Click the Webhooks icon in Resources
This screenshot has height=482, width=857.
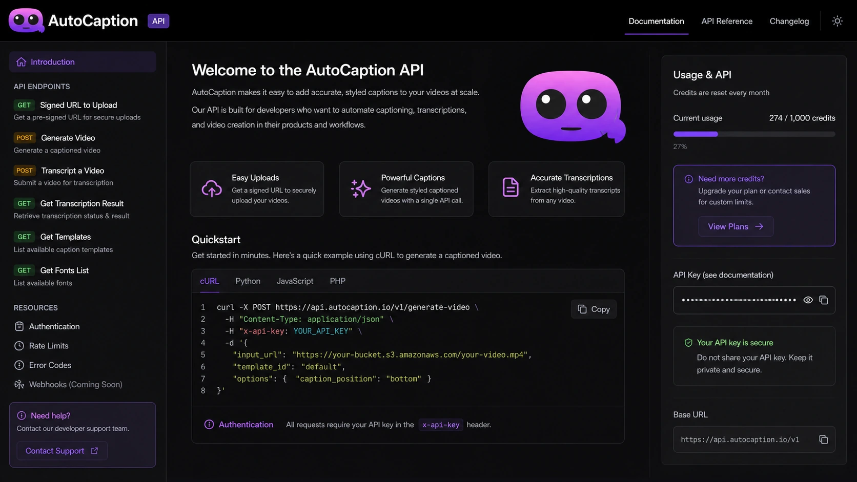tap(19, 384)
